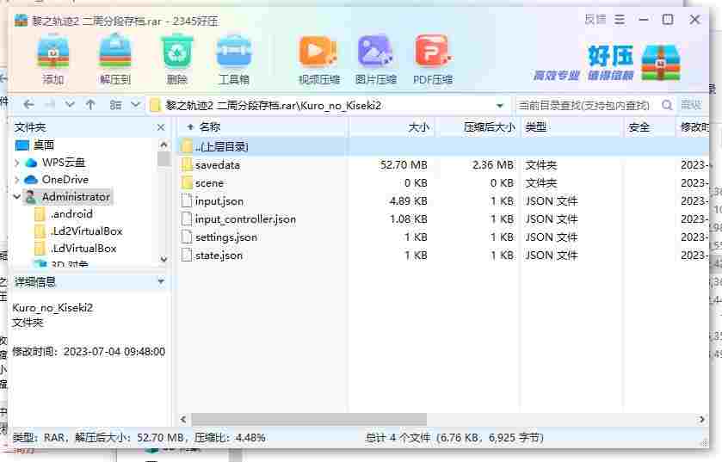Viewport: 722px width, 462px height.
Task: Click the input.json file icon
Action: coord(187,201)
